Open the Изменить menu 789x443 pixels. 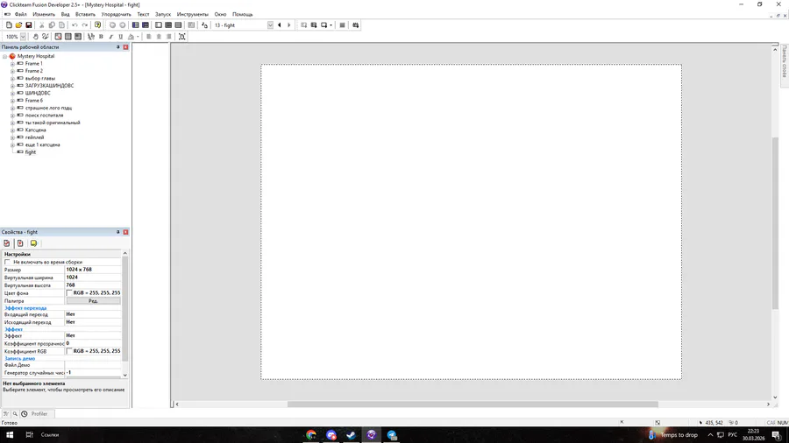[44, 15]
